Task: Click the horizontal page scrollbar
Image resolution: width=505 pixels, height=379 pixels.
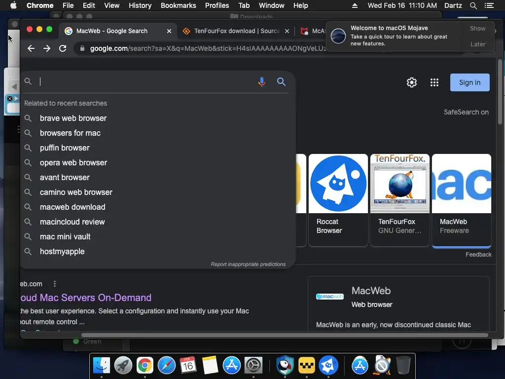Action: 285,335
